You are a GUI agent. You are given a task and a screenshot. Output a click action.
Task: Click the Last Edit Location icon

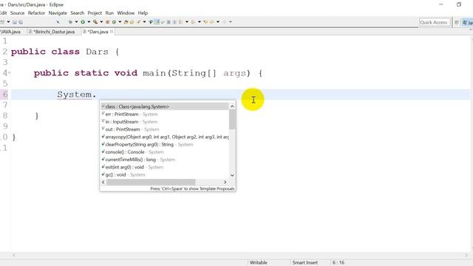click(x=205, y=22)
